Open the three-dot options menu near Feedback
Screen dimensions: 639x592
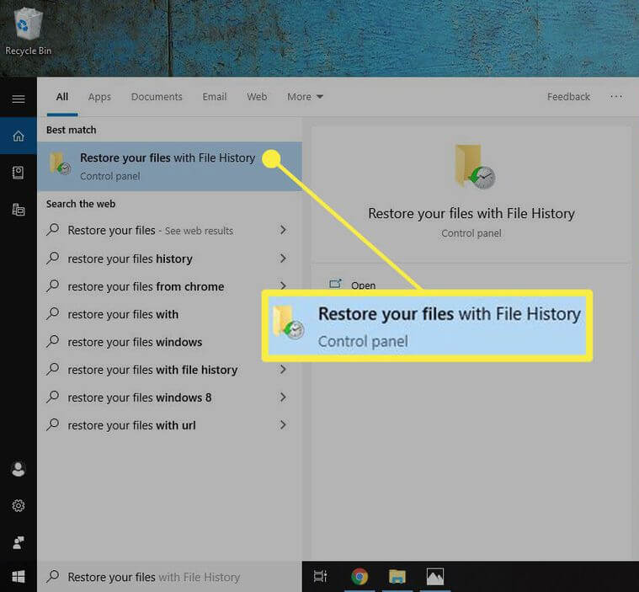point(616,97)
